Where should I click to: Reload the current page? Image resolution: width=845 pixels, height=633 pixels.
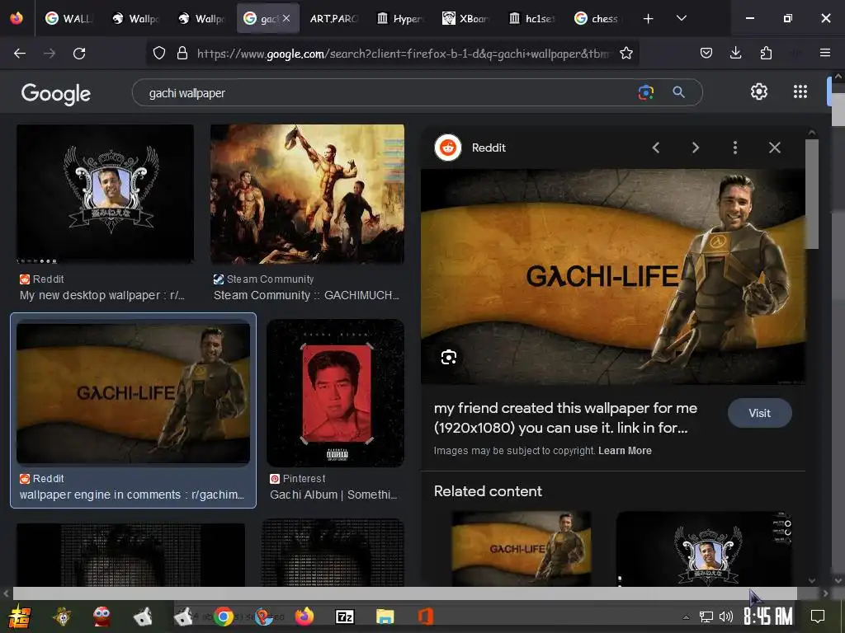point(79,54)
